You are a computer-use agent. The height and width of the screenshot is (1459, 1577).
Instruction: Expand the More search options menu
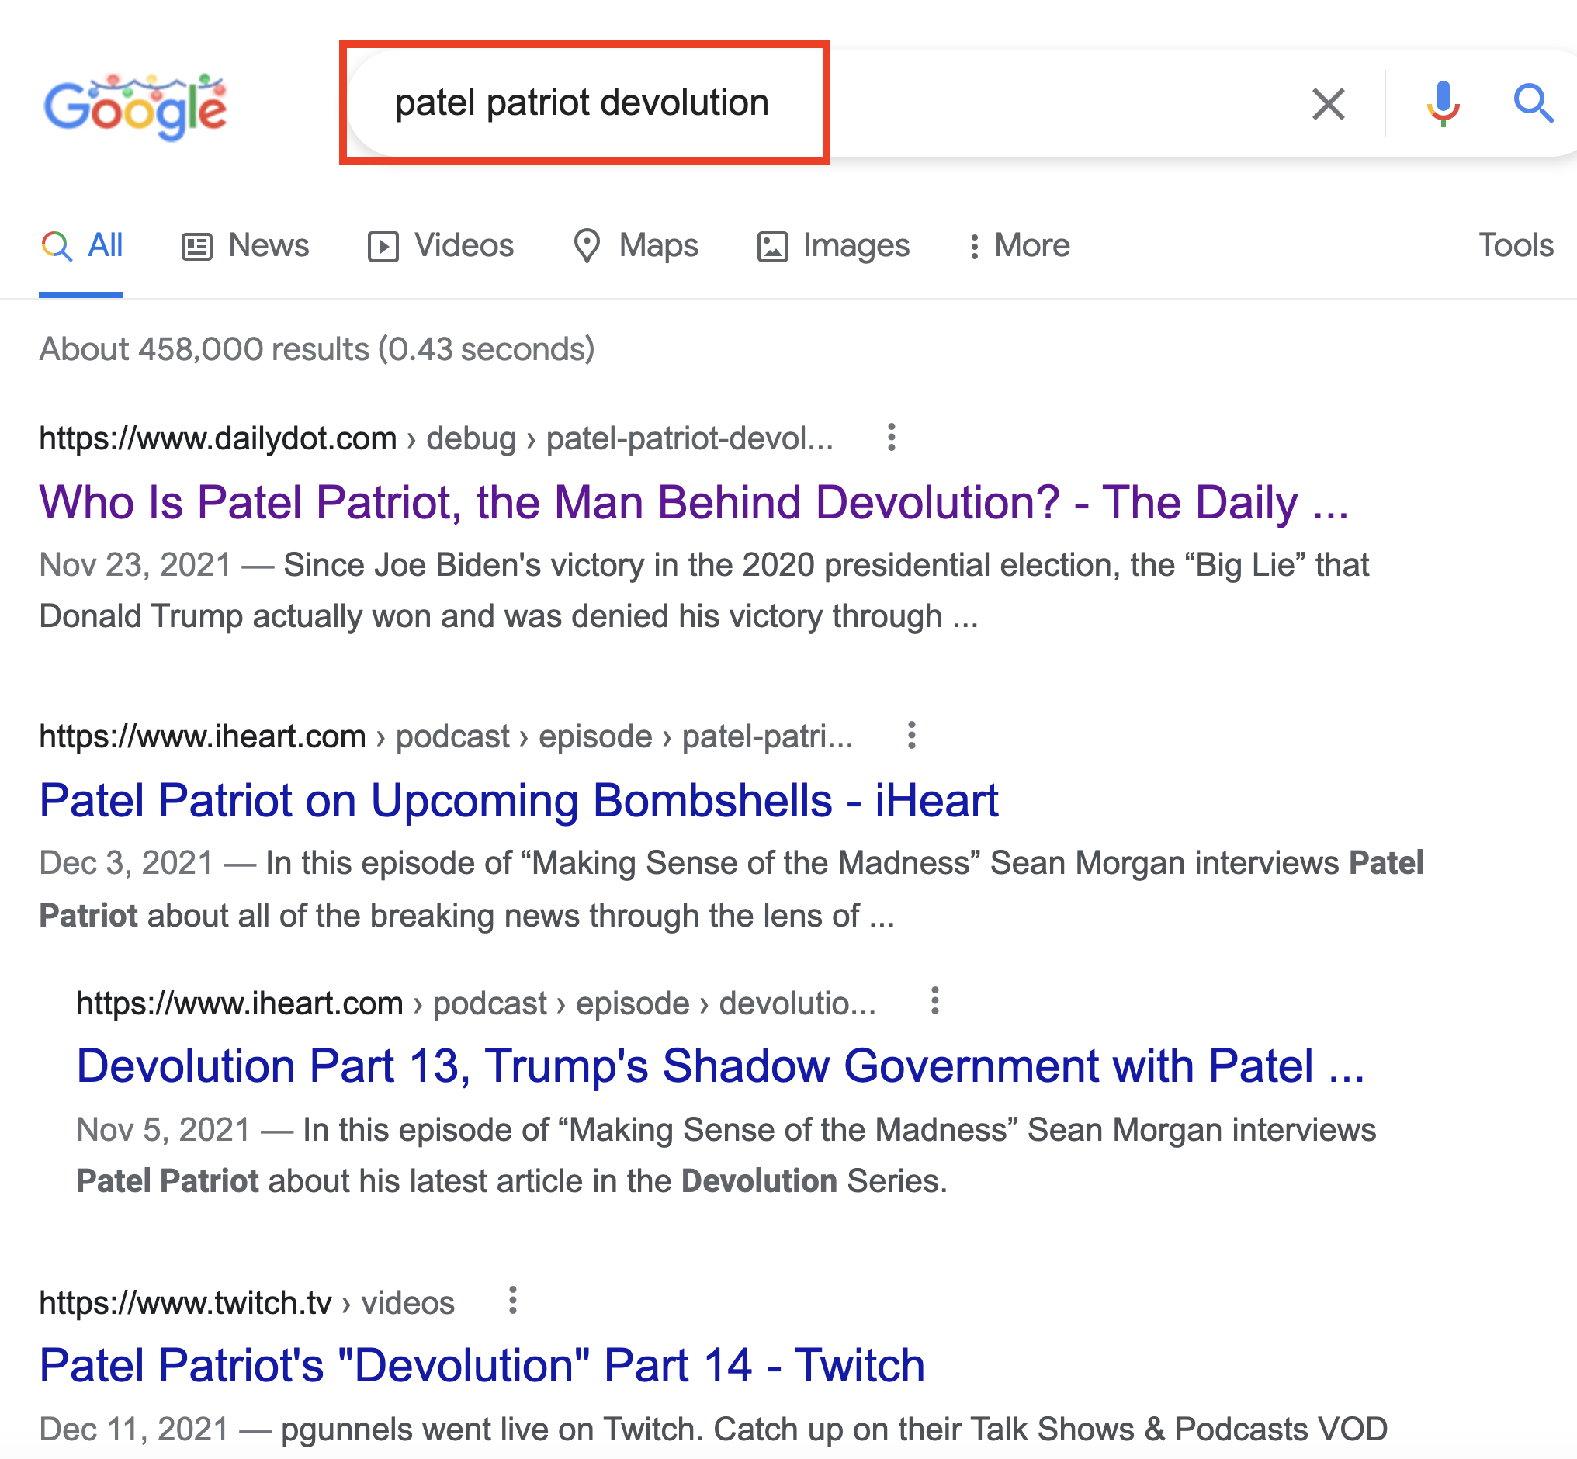1019,245
